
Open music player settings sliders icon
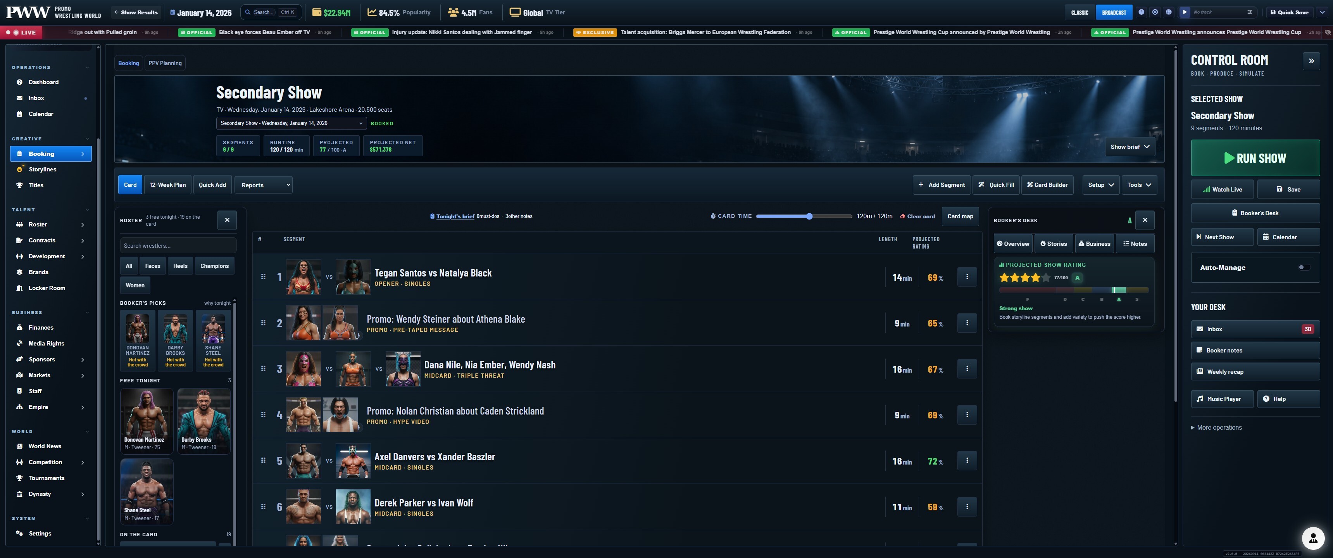pos(1250,12)
